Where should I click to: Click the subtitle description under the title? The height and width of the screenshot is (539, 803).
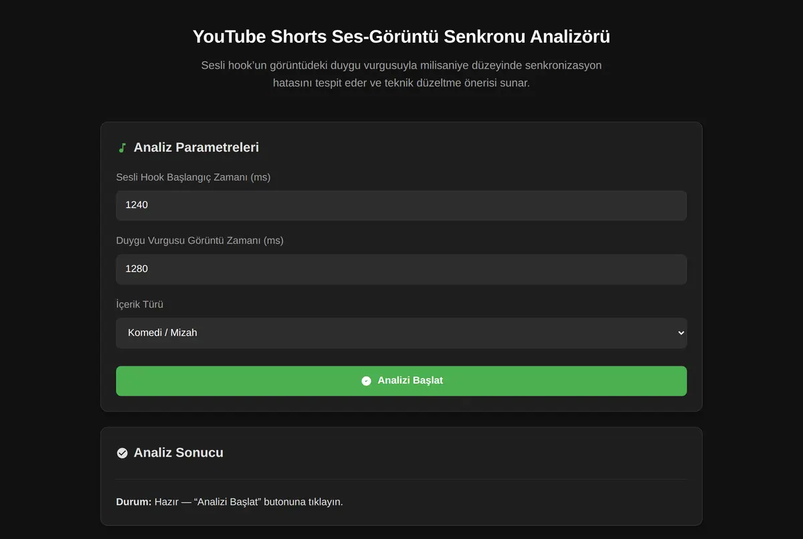pyautogui.click(x=401, y=74)
